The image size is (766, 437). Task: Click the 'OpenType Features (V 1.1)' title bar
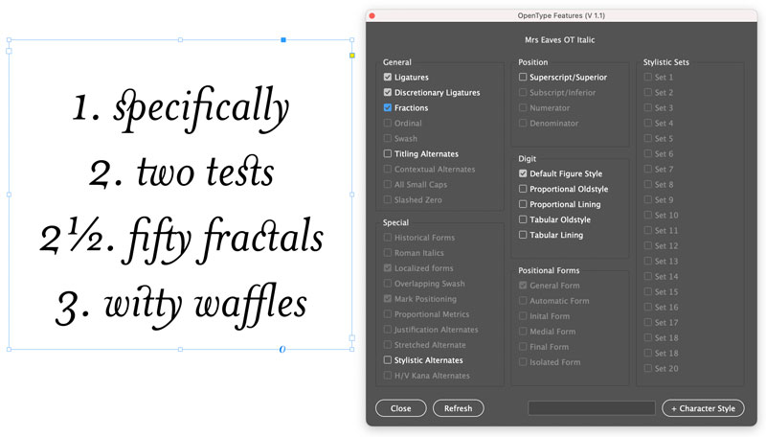[561, 15]
